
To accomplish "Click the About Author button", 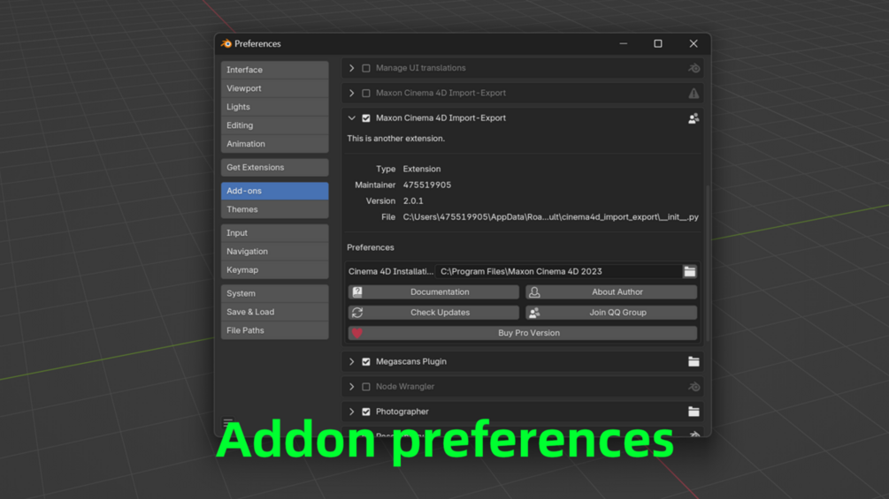I will (x=611, y=292).
